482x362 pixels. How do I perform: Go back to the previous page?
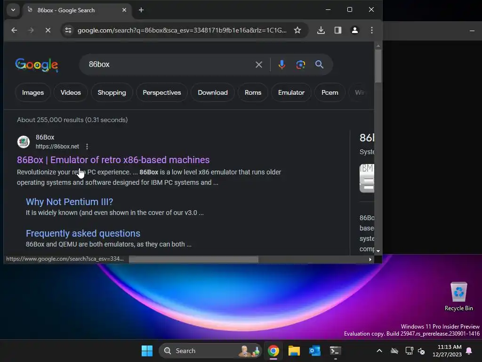[14, 30]
